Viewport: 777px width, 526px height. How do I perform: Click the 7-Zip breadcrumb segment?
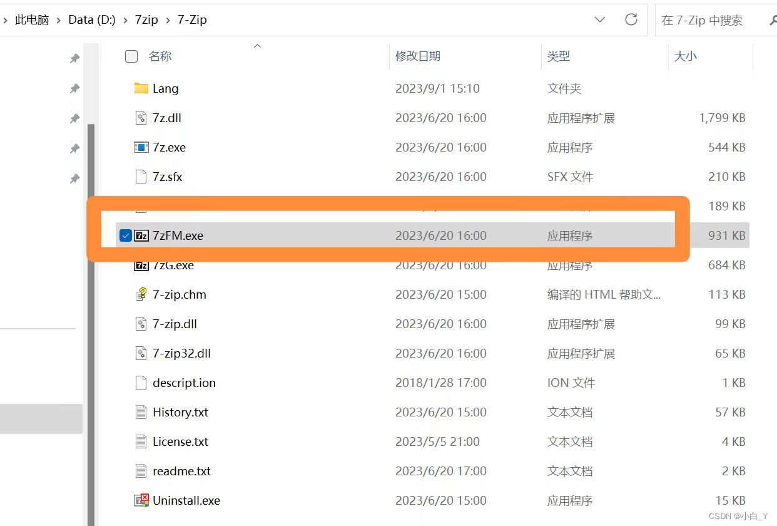tap(192, 20)
